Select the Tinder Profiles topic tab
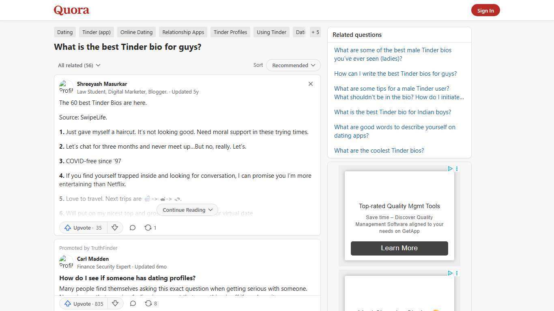 click(230, 32)
